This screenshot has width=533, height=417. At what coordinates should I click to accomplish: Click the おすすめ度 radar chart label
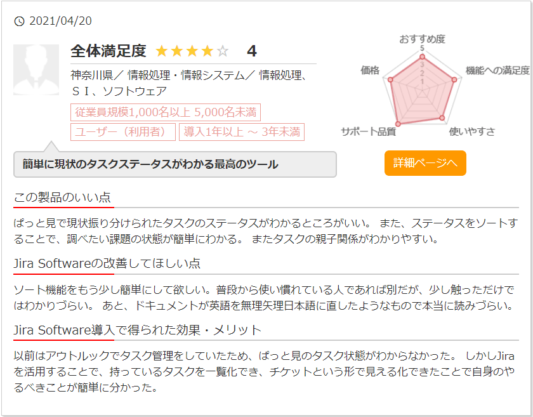[422, 39]
